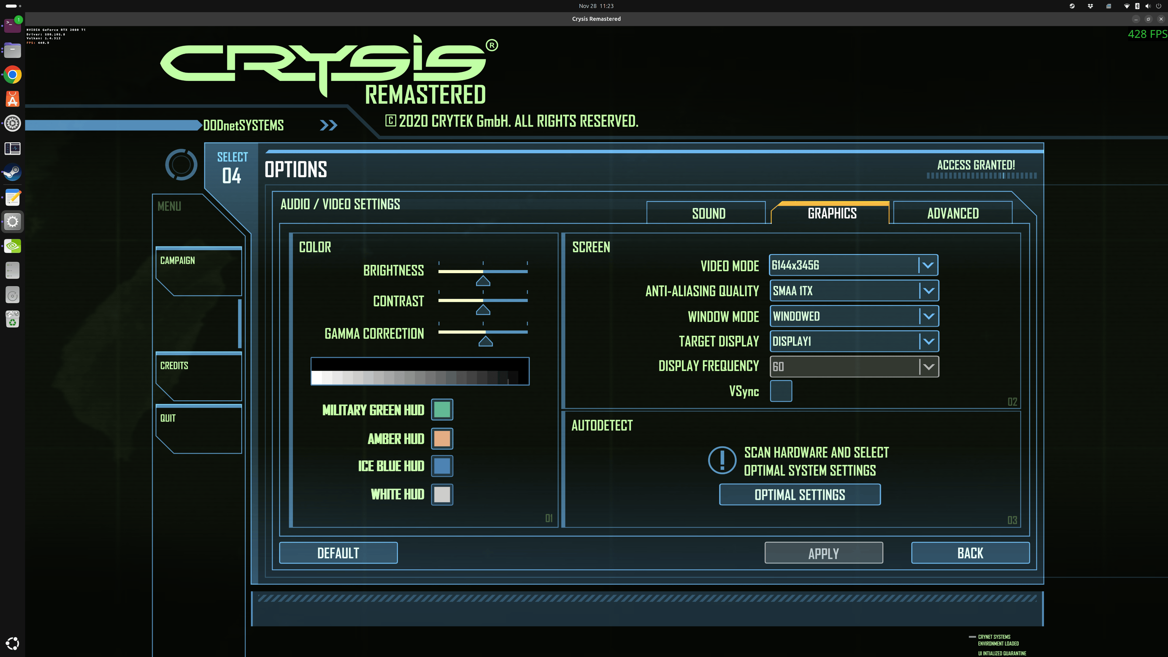Open the Trash icon in dock

[x=12, y=319]
